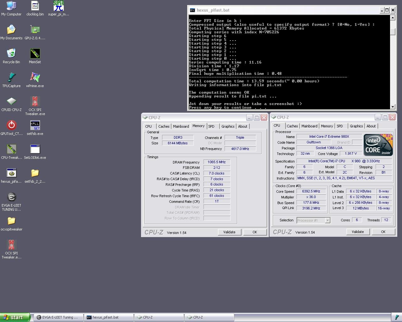Switch to CPU tab in Memory CPU-Z window
Viewport: 402px width, 322px height.
(149, 126)
